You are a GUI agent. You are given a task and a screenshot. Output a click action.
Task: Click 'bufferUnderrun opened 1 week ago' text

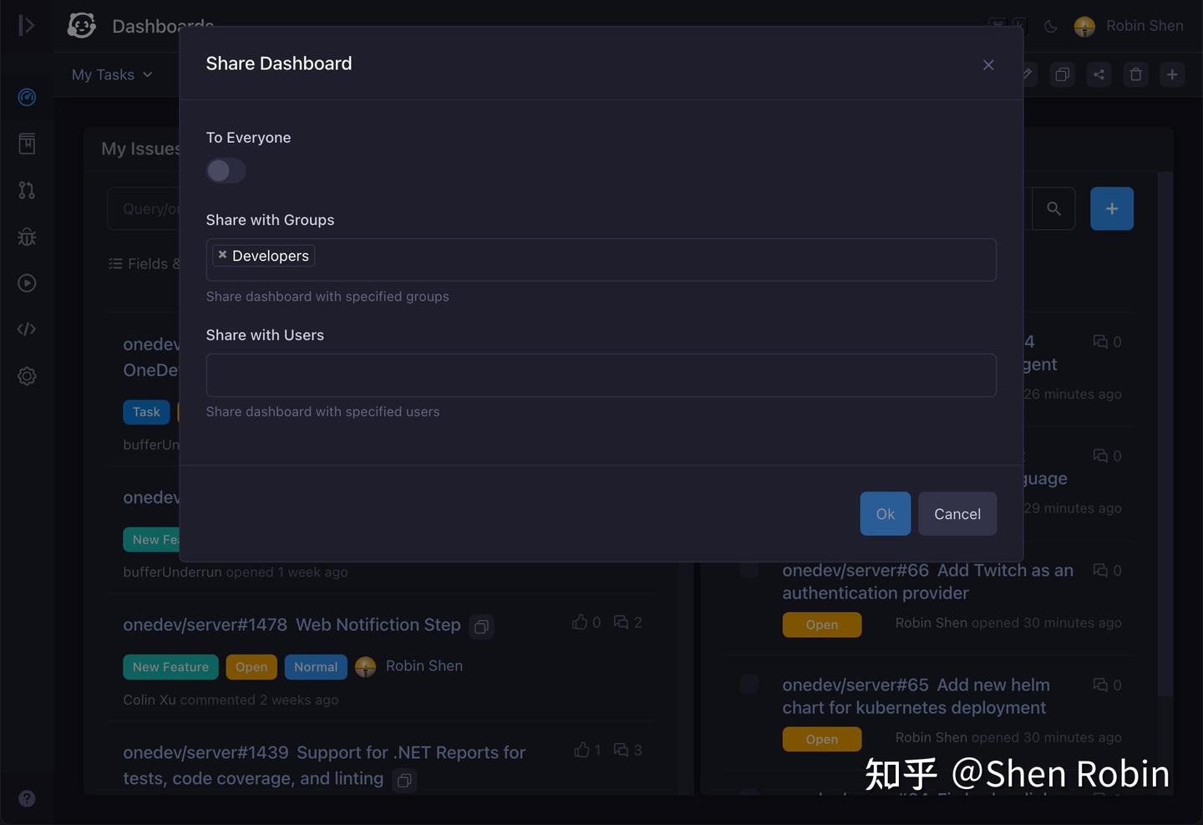tap(236, 572)
